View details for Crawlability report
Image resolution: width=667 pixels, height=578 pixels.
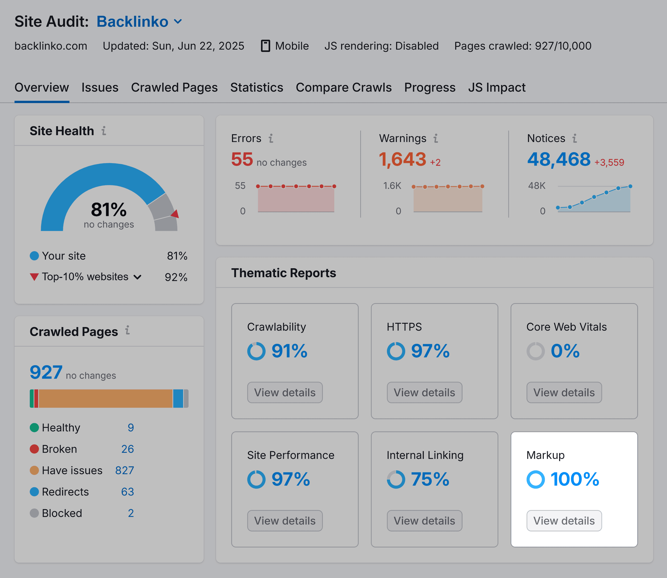[285, 392]
